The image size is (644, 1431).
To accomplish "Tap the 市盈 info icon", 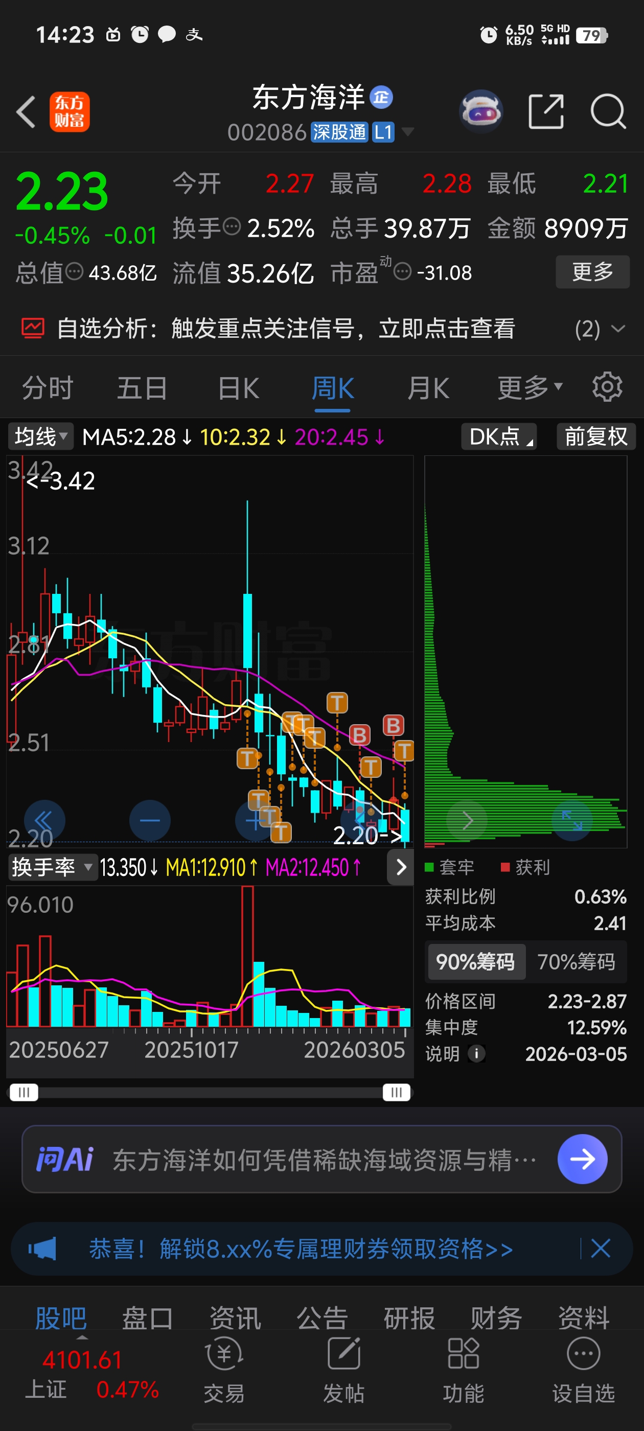I will click(402, 272).
